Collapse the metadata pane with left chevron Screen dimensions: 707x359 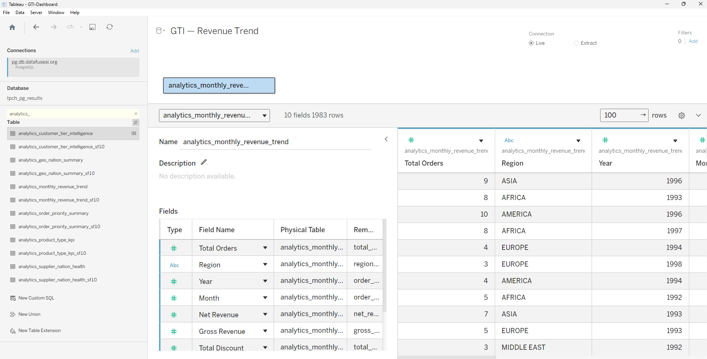[386, 139]
